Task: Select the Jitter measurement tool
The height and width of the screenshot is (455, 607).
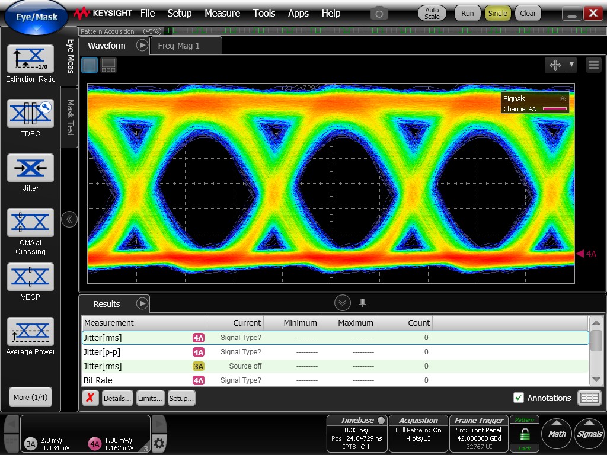Action: 30,168
